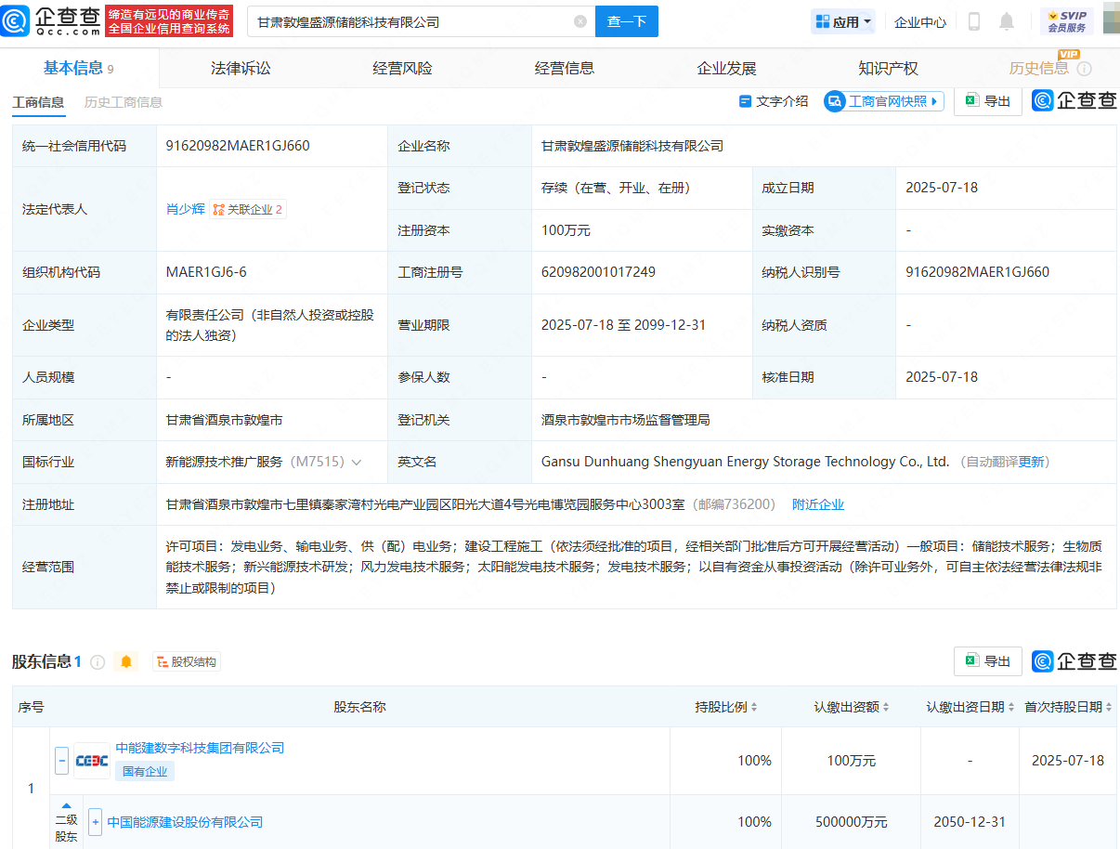Click the Qcc.com logo in header

51,20
